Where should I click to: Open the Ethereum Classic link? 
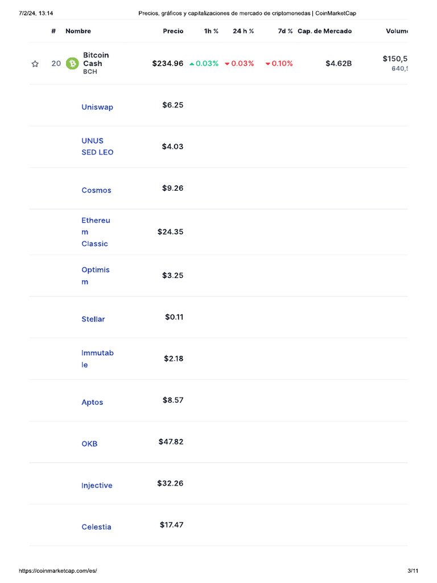[96, 232]
